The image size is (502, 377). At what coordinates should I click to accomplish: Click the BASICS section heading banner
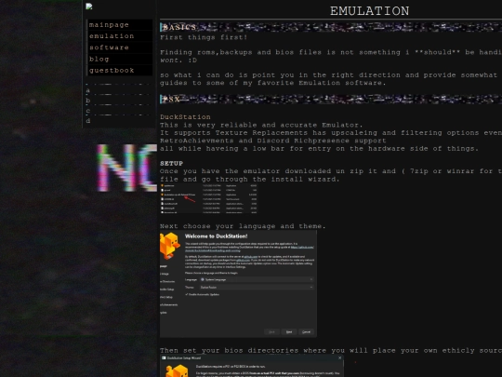331,27
